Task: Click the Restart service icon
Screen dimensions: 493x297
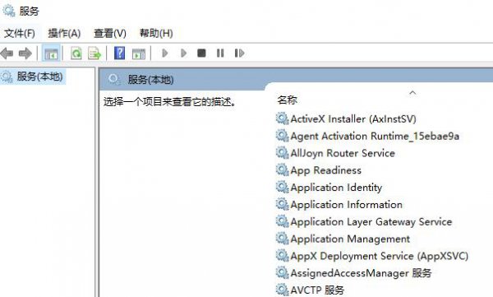Action: pos(239,53)
